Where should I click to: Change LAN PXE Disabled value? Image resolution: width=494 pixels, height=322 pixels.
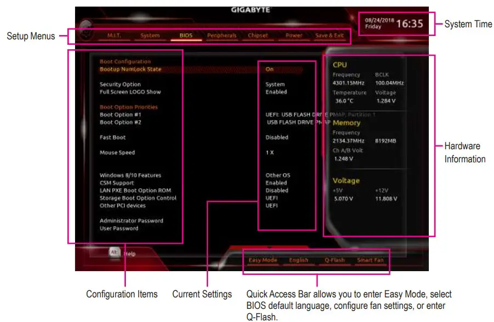(277, 190)
